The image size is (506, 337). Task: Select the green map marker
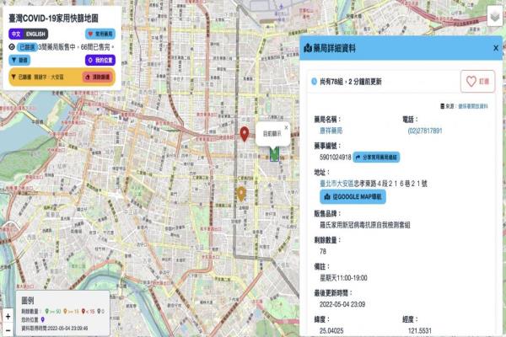(x=274, y=154)
